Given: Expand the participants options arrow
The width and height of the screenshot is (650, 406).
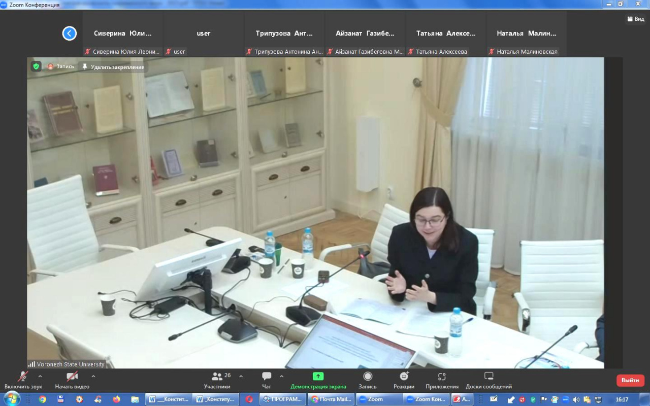Looking at the screenshot, I should [x=241, y=376].
